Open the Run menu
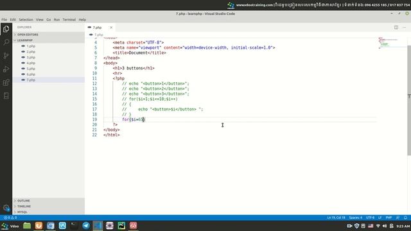 [57, 20]
